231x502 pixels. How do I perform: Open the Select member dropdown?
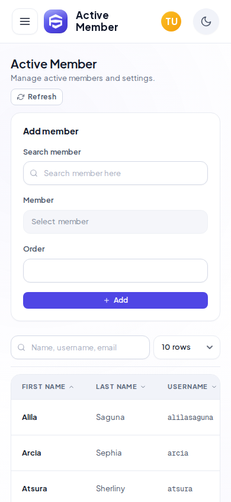(115, 222)
